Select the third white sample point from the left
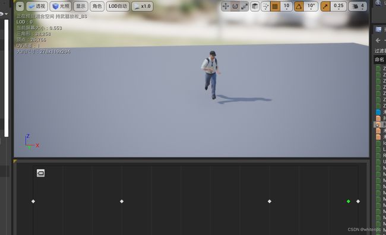The height and width of the screenshot is (235, 386). coord(270,201)
